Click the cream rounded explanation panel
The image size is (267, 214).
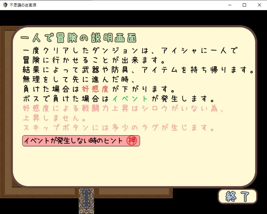point(131,163)
